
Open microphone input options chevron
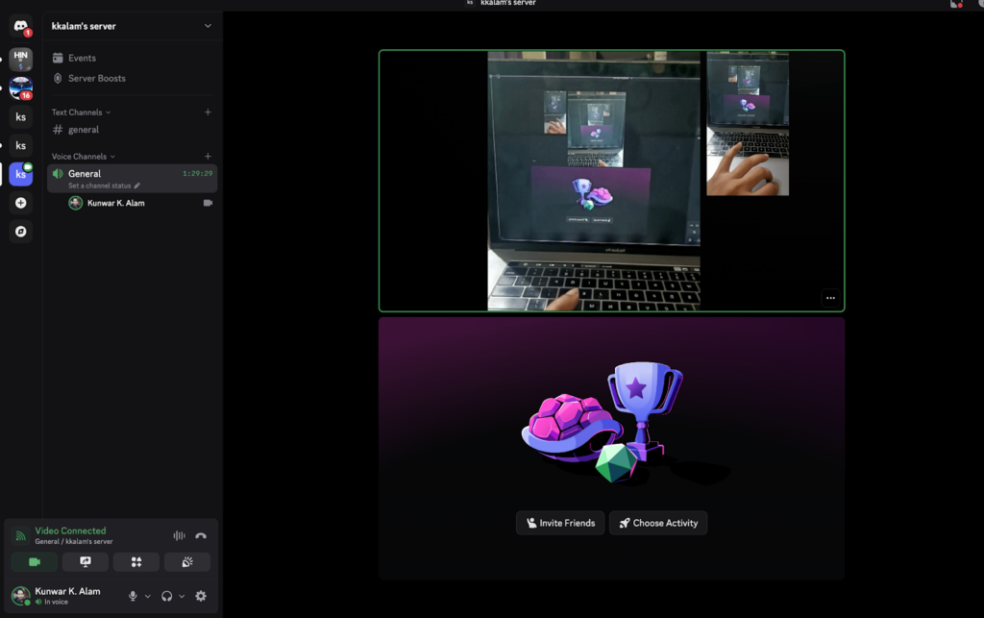tap(147, 596)
